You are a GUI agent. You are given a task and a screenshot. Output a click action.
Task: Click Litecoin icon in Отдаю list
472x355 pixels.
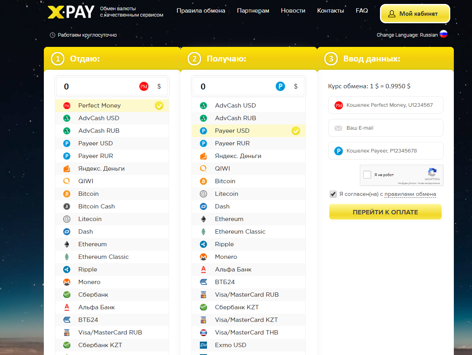[67, 219]
